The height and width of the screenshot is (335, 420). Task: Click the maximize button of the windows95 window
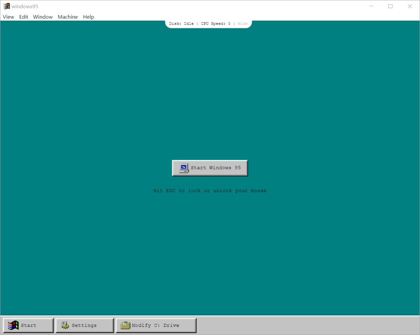pyautogui.click(x=390, y=6)
